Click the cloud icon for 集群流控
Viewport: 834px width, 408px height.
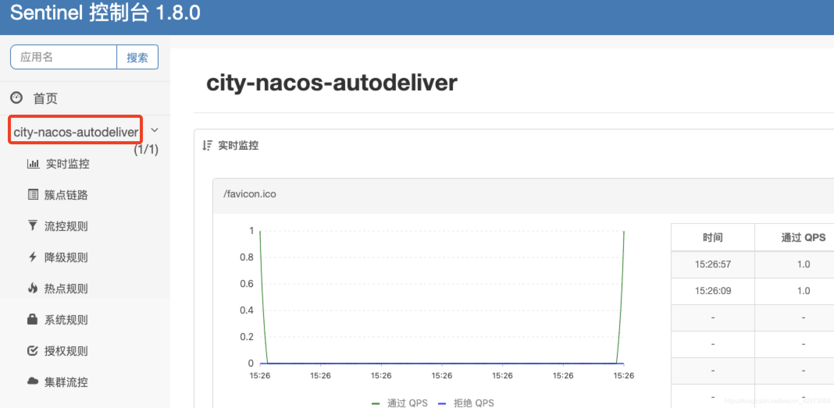click(33, 381)
